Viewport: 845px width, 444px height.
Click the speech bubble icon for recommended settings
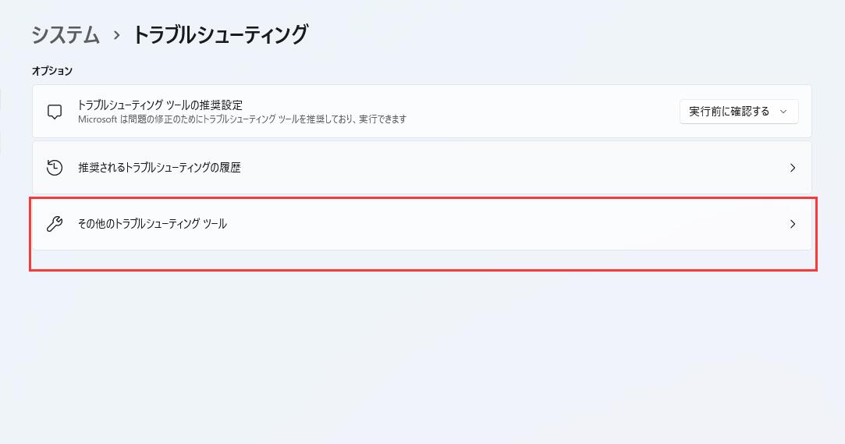click(x=55, y=112)
